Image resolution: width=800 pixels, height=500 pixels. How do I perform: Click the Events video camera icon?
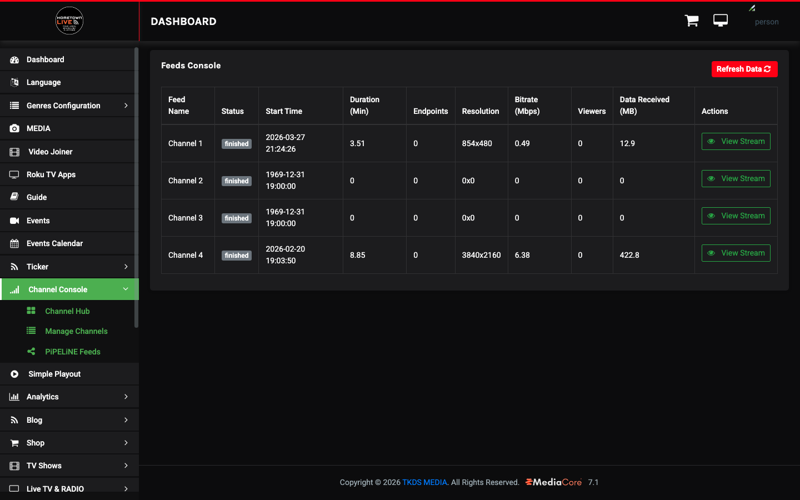[x=14, y=221]
